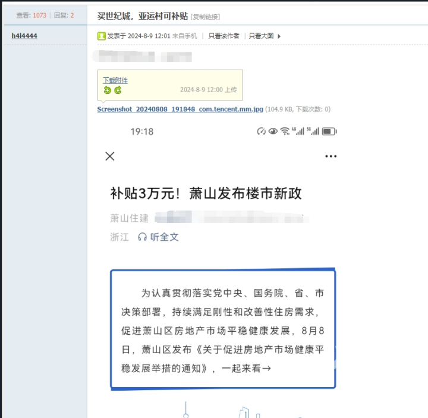Copy the thread link via 复制链接
The image size is (428, 418).
[x=205, y=17]
